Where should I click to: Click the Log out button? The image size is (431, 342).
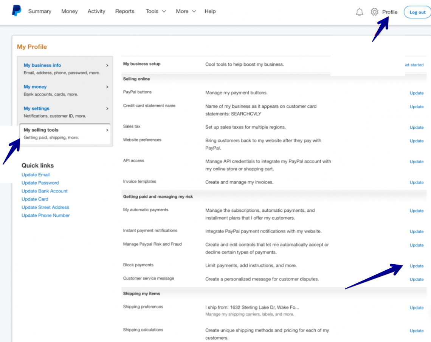pos(417,12)
